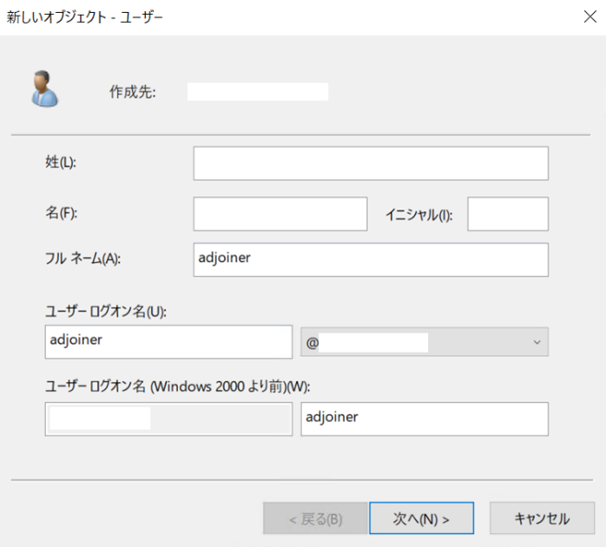The image size is (606, 547).
Task: Click the フル ネーム(A) field containing adjoiner
Action: pos(371,259)
